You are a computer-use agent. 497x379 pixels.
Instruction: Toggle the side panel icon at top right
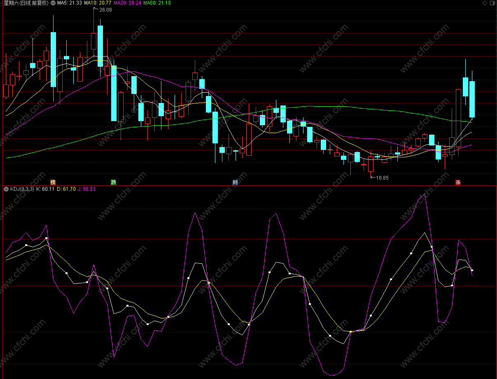pyautogui.click(x=492, y=3)
